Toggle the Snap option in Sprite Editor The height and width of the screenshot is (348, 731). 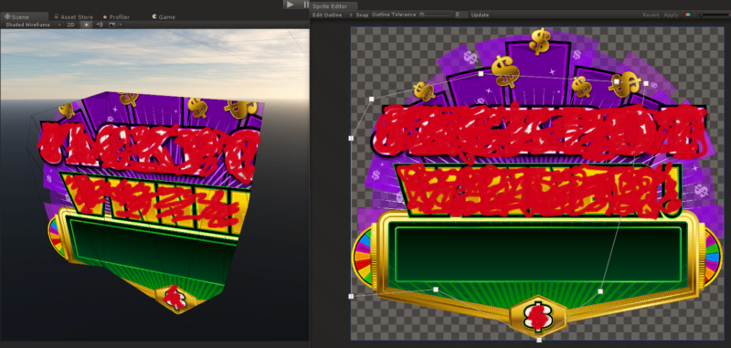click(362, 15)
